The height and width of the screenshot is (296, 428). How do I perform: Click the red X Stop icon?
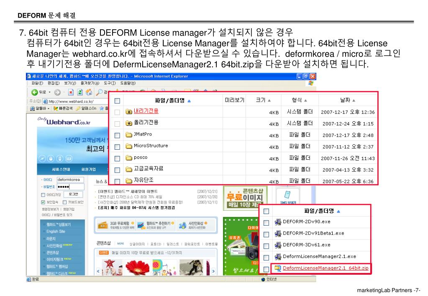[71, 92]
